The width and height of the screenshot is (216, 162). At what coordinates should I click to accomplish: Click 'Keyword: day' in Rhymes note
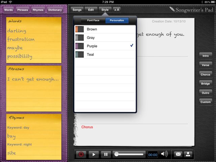tap(18, 128)
